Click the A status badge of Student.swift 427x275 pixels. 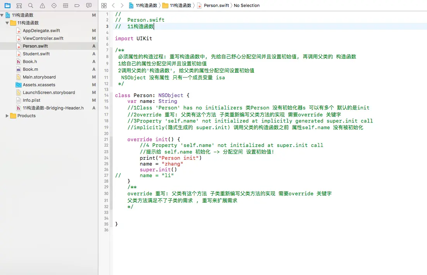click(x=94, y=54)
